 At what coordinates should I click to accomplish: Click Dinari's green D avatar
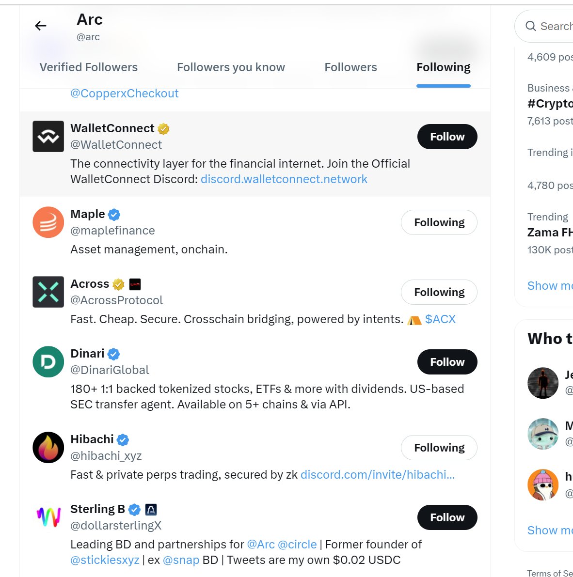pyautogui.click(x=48, y=362)
